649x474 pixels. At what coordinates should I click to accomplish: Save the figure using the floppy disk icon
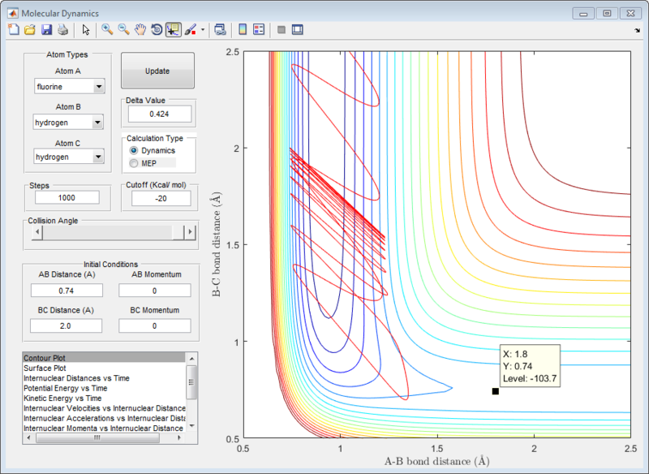coord(46,30)
